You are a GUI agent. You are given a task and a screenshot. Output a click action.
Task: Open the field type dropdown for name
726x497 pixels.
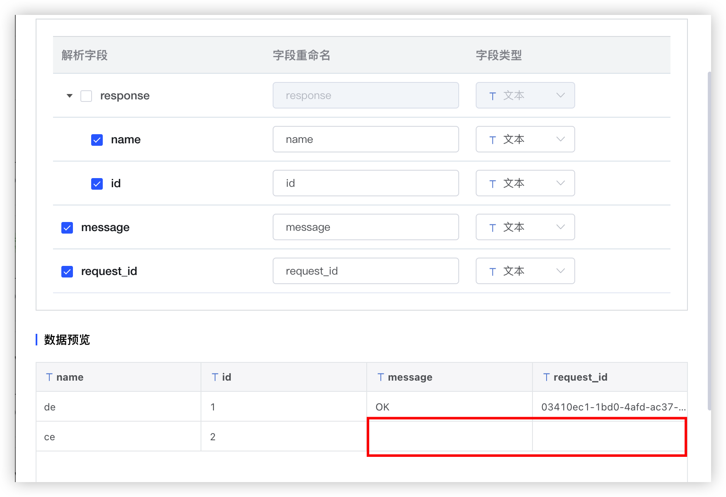(561, 140)
